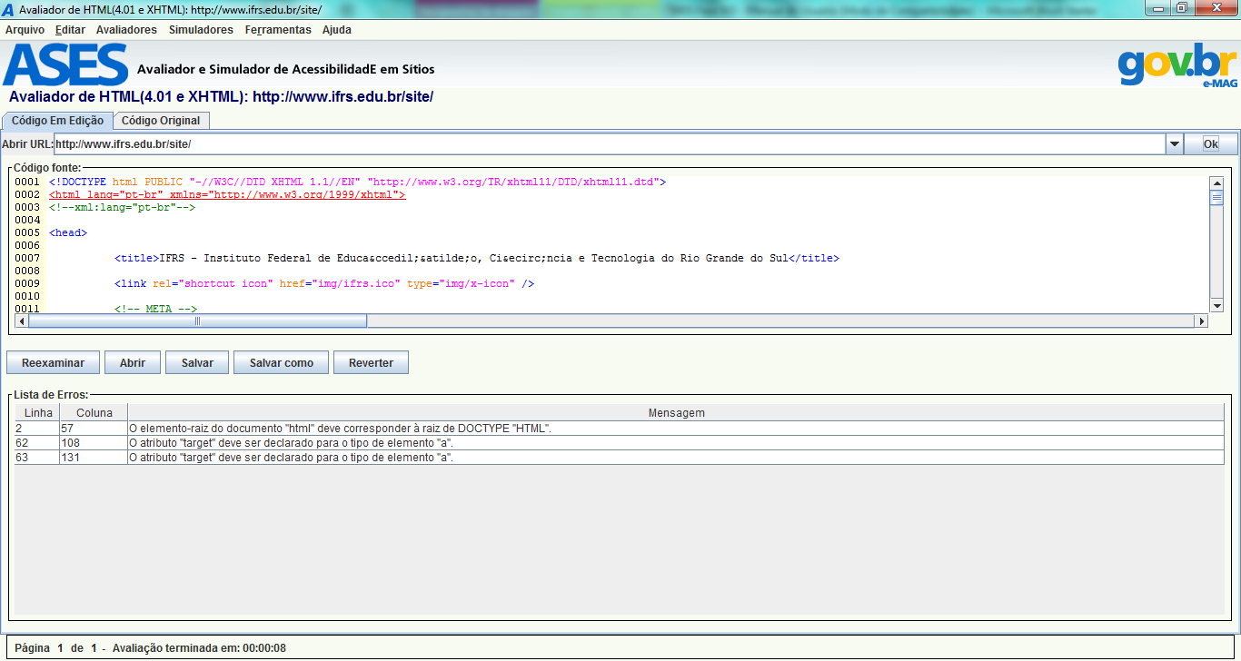
Task: Click the horizontal scrollbar thumb in code pane
Action: 198,321
